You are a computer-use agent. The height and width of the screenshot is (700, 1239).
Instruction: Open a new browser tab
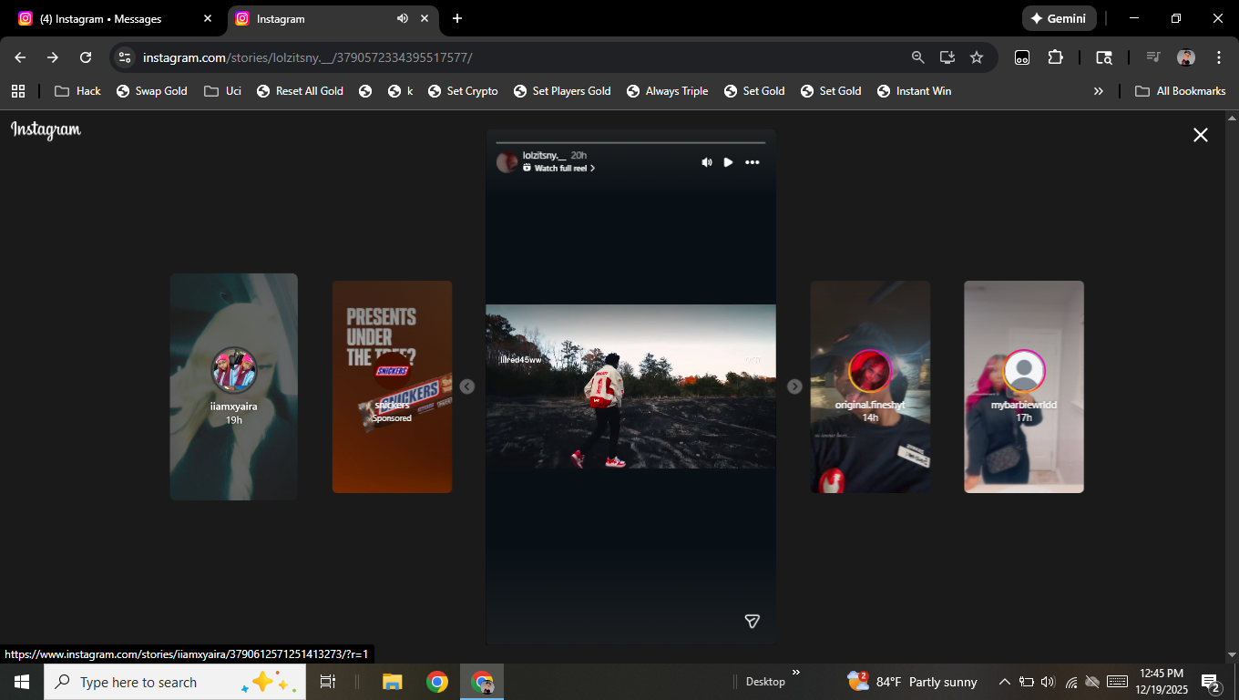click(x=457, y=18)
